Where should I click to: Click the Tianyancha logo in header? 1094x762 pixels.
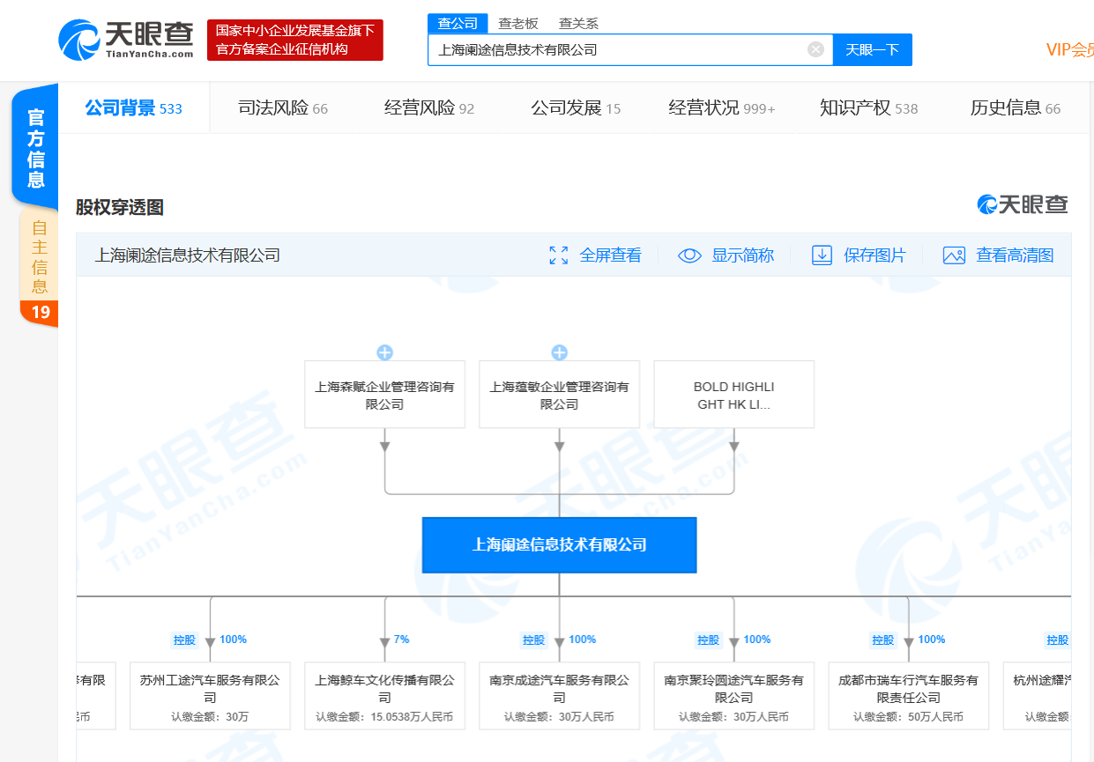[x=126, y=40]
